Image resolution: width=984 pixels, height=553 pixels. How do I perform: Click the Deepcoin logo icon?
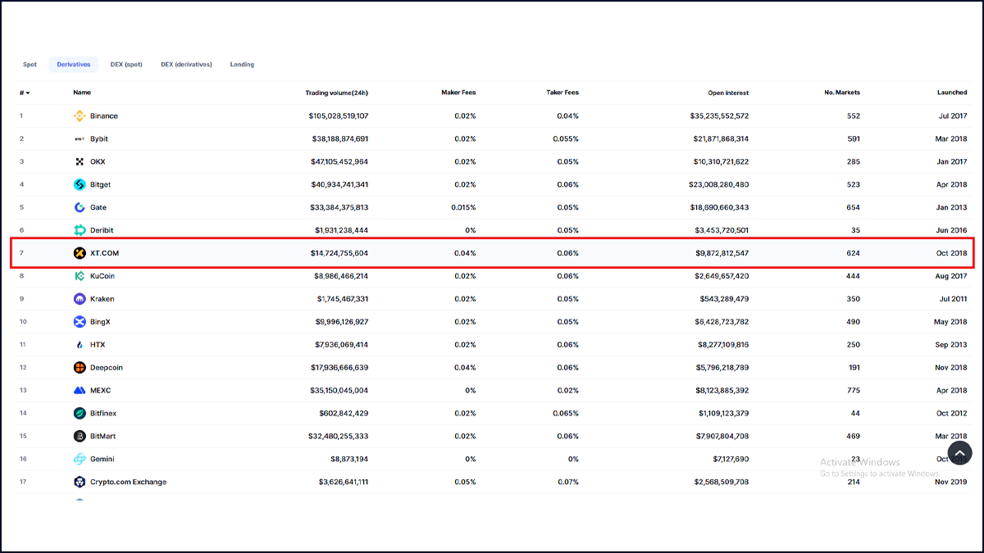click(80, 368)
